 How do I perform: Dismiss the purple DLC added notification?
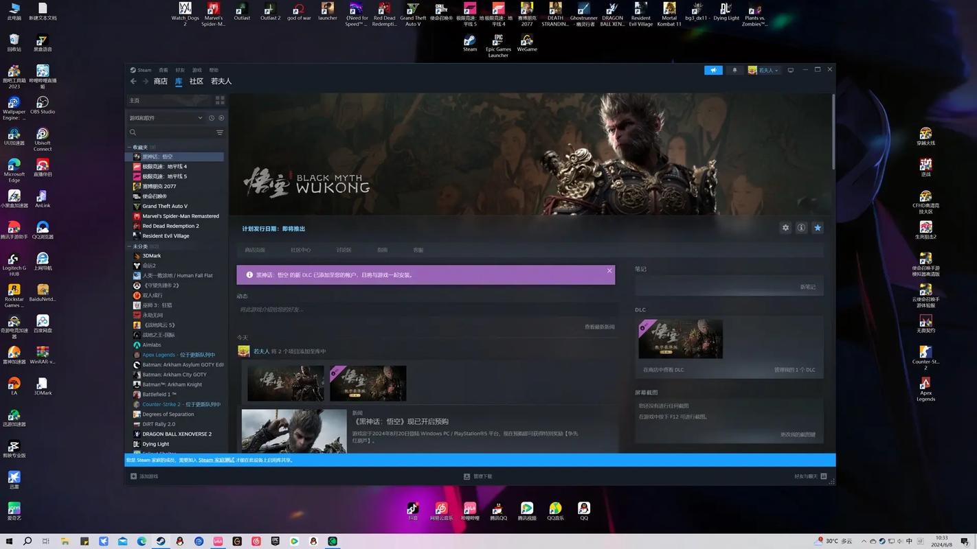[609, 271]
